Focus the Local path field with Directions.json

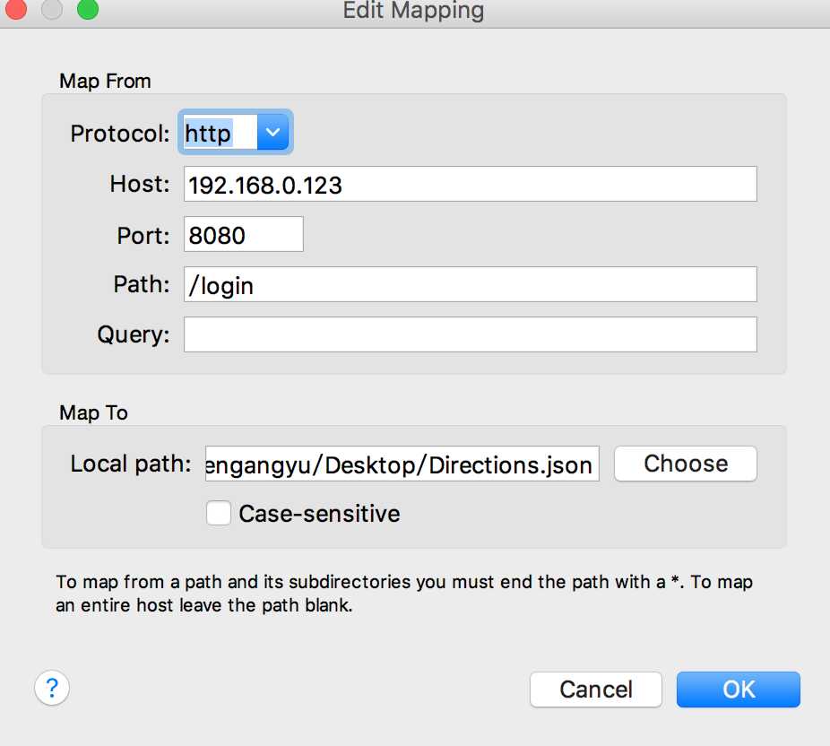click(402, 464)
